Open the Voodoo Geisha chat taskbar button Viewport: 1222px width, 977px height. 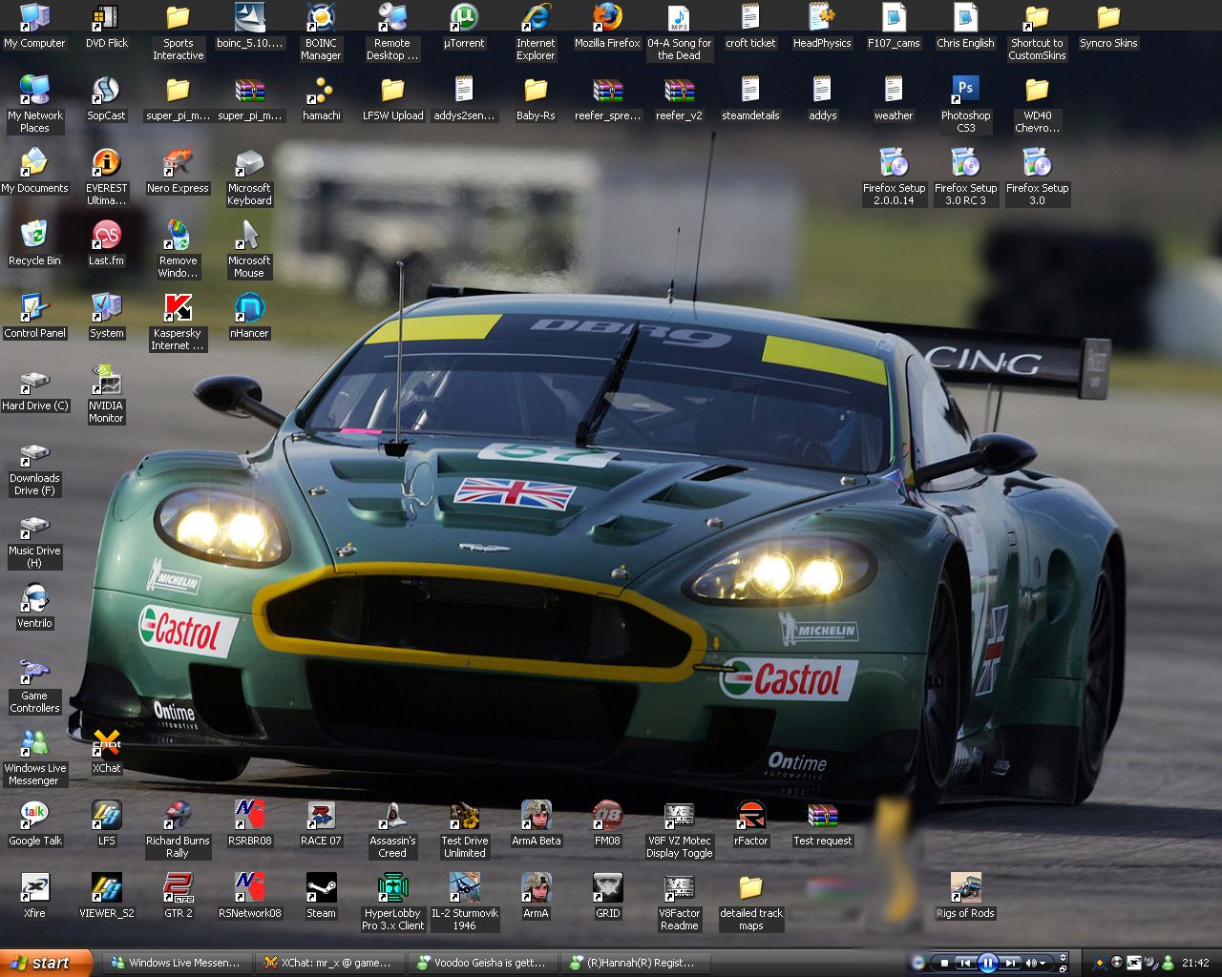[481, 963]
